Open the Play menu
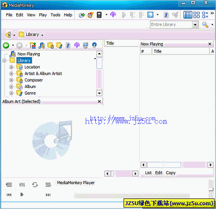This screenshot has height=209, width=216. point(43,15)
